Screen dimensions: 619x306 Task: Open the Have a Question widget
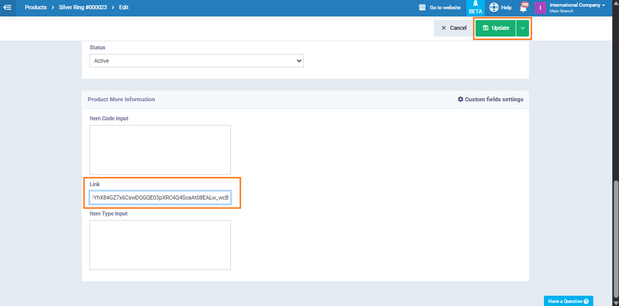[568, 301]
